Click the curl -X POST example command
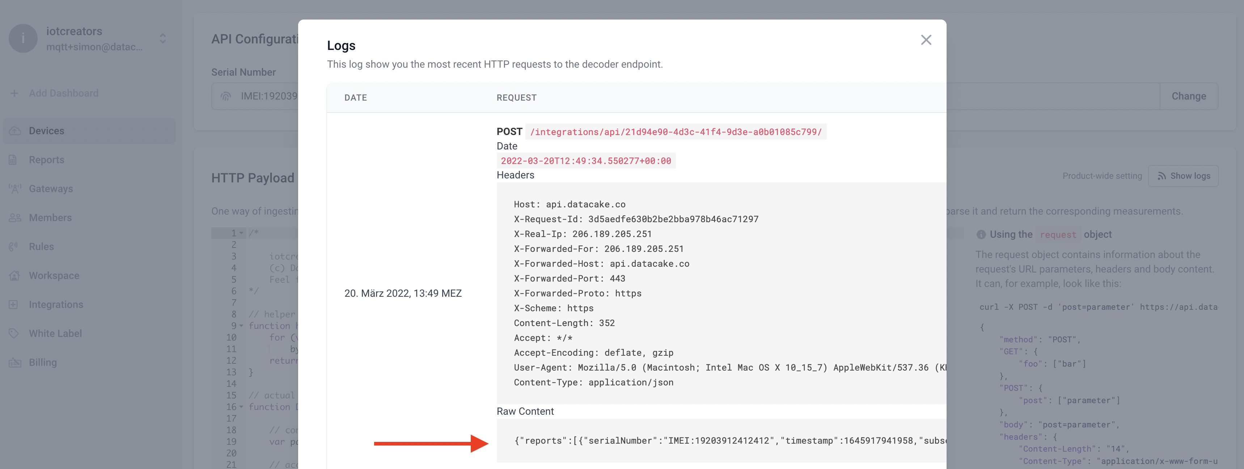The height and width of the screenshot is (469, 1244). (x=1098, y=307)
